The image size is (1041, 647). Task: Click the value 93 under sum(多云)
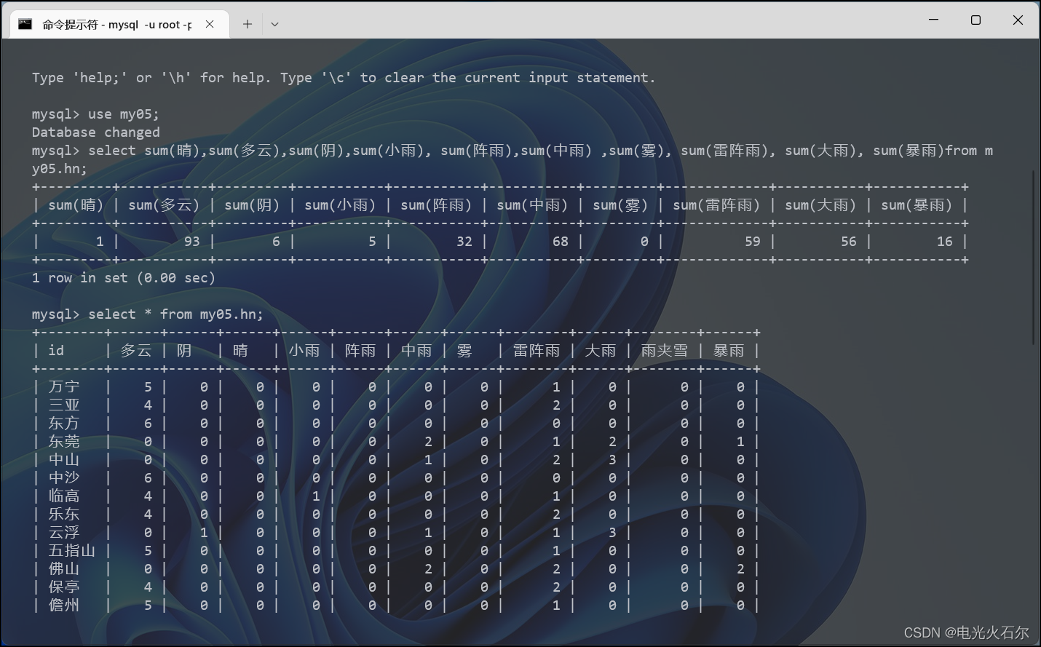pos(191,241)
